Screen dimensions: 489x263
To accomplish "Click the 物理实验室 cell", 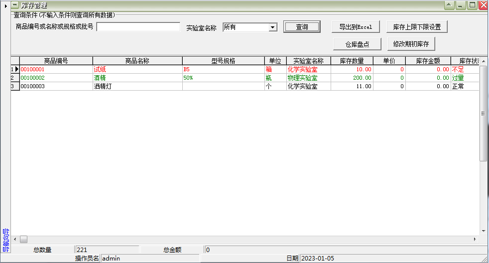I will (x=308, y=78).
